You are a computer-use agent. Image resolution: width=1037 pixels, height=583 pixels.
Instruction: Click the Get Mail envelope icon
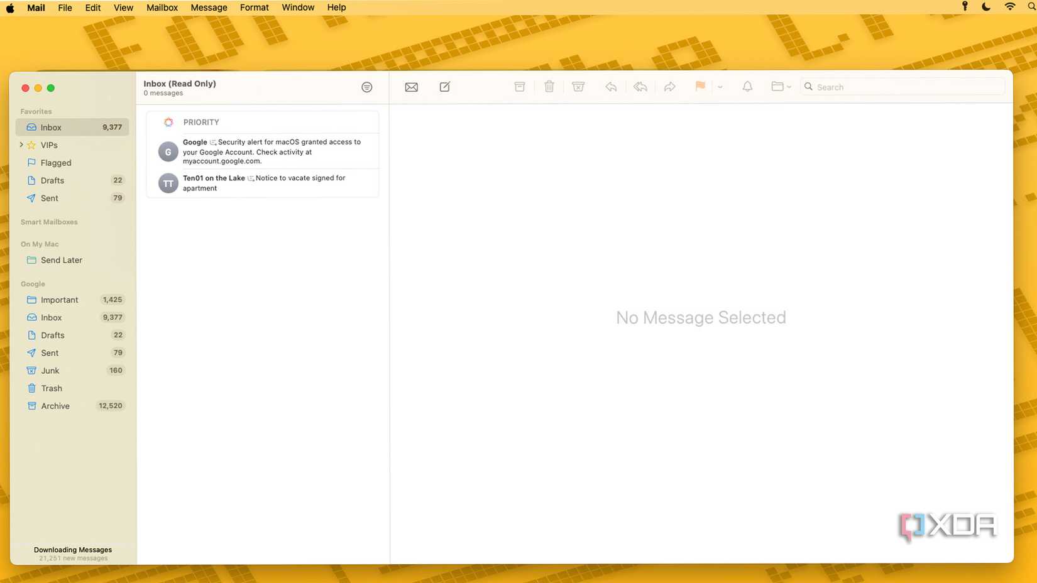point(411,87)
